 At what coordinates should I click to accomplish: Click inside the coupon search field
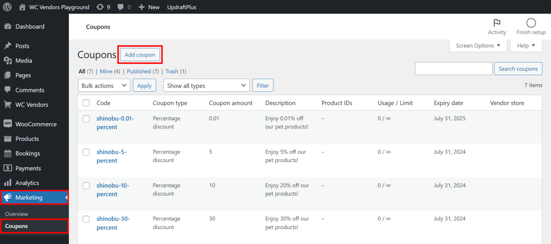[453, 68]
